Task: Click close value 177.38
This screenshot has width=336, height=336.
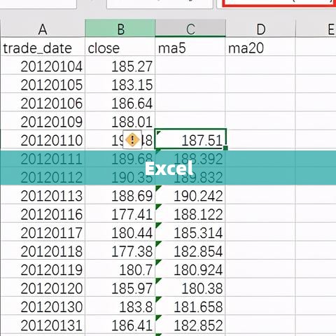Action: click(x=120, y=251)
